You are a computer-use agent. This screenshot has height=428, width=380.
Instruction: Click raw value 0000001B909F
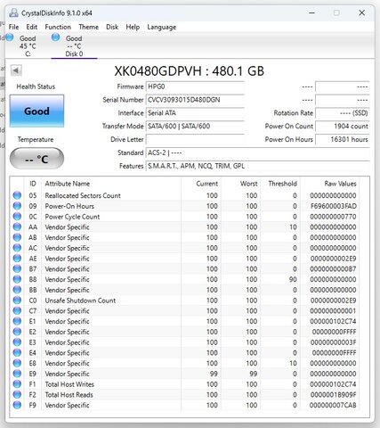tap(334, 395)
